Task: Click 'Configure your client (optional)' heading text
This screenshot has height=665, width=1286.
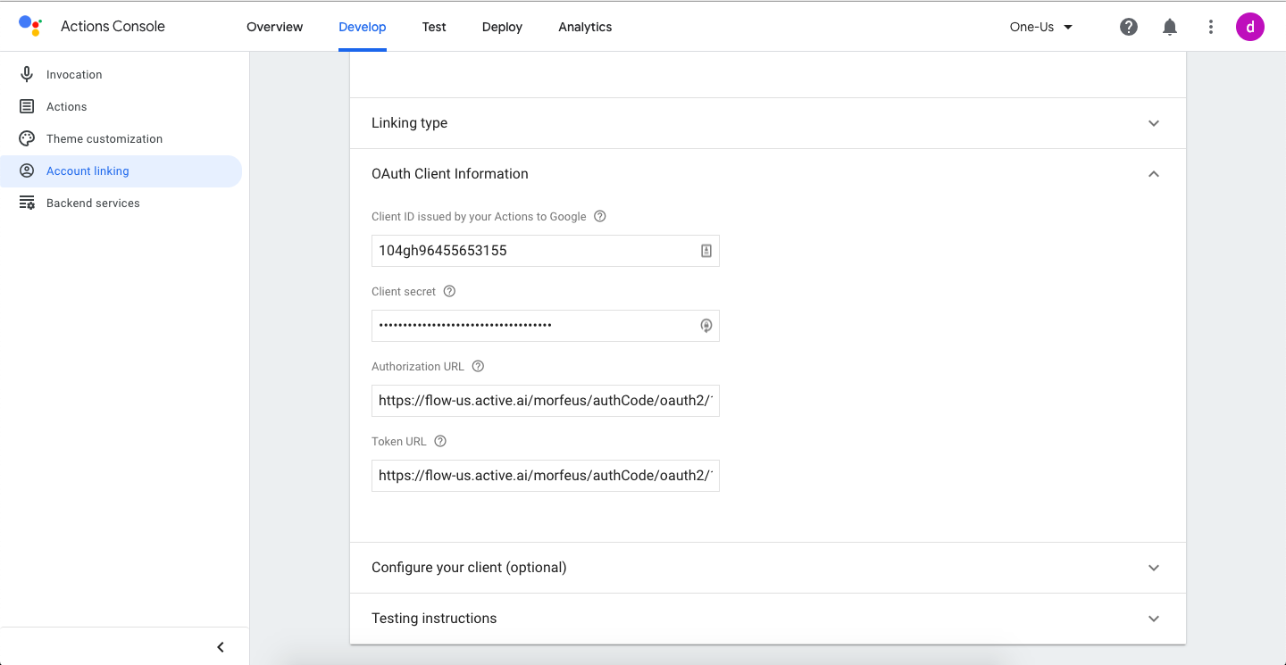Action: pos(469,568)
